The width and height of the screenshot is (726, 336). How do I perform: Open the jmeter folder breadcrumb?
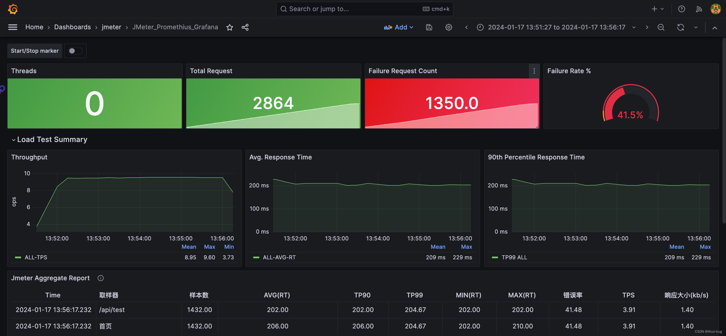[111, 27]
